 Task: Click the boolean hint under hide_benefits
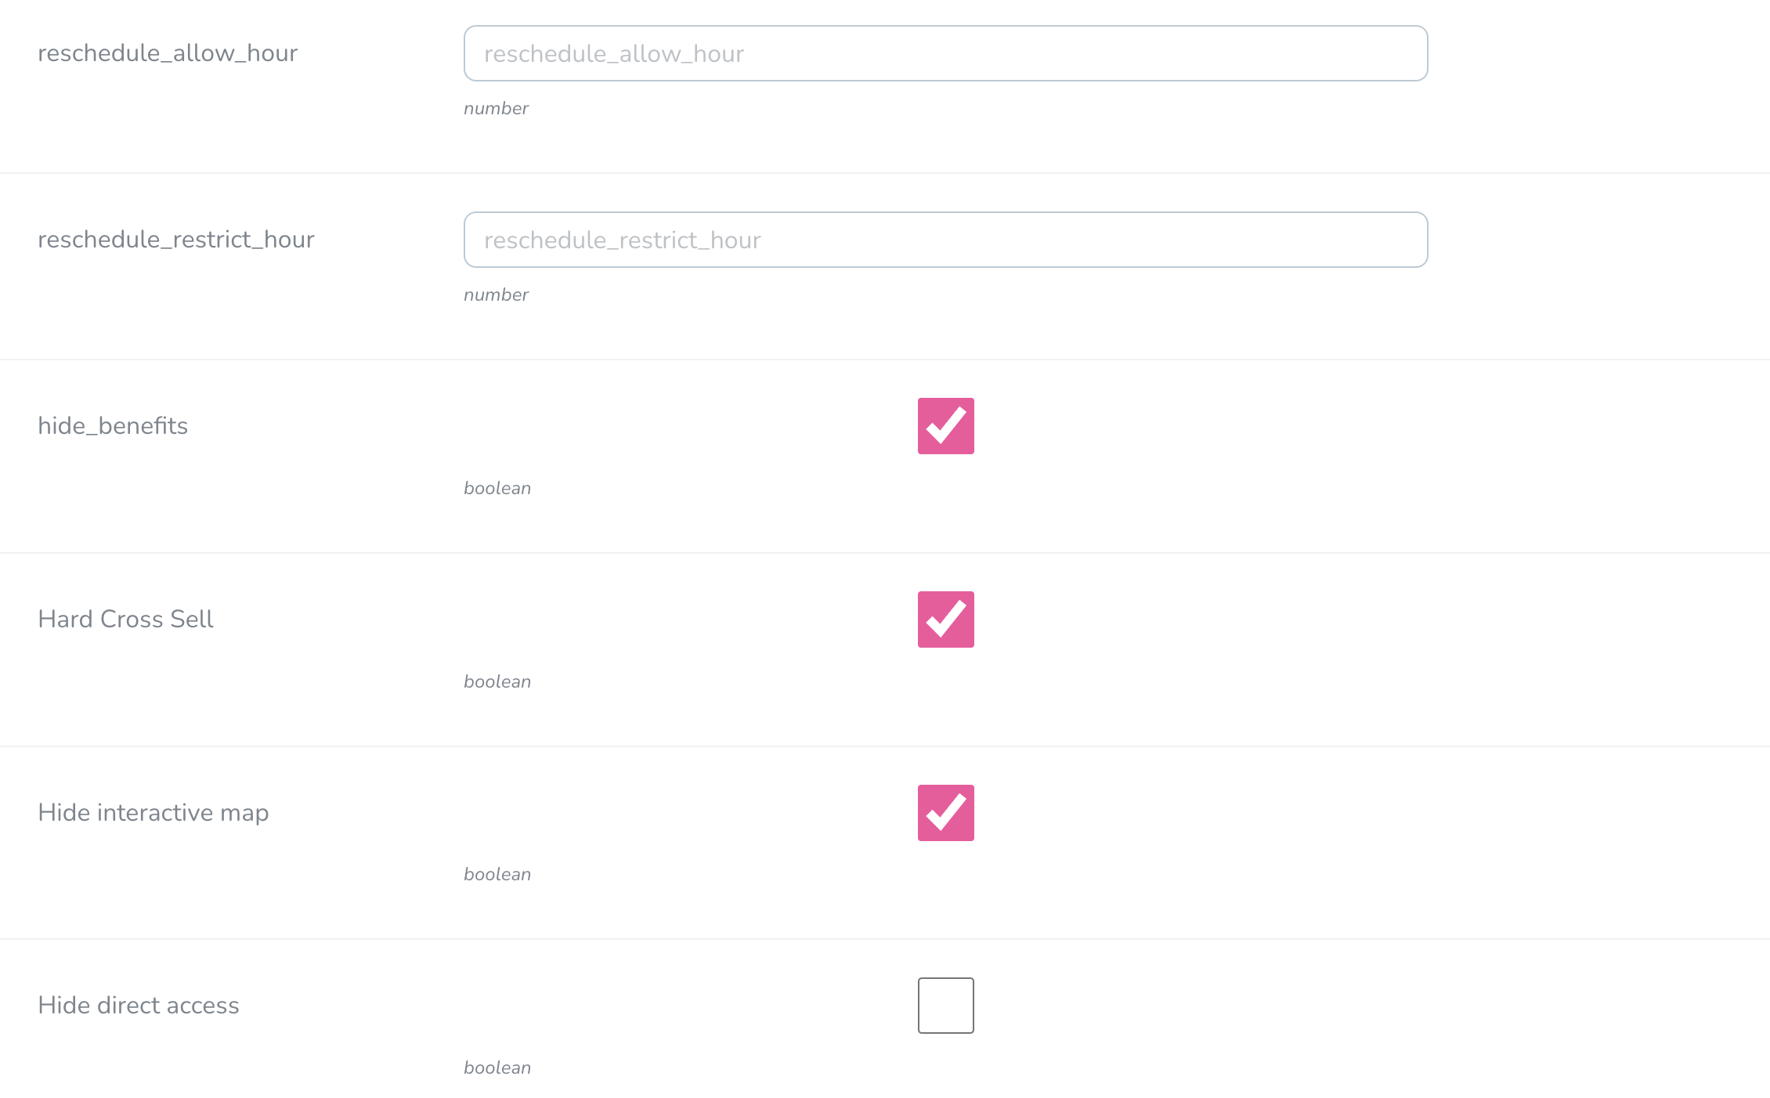[x=497, y=489]
